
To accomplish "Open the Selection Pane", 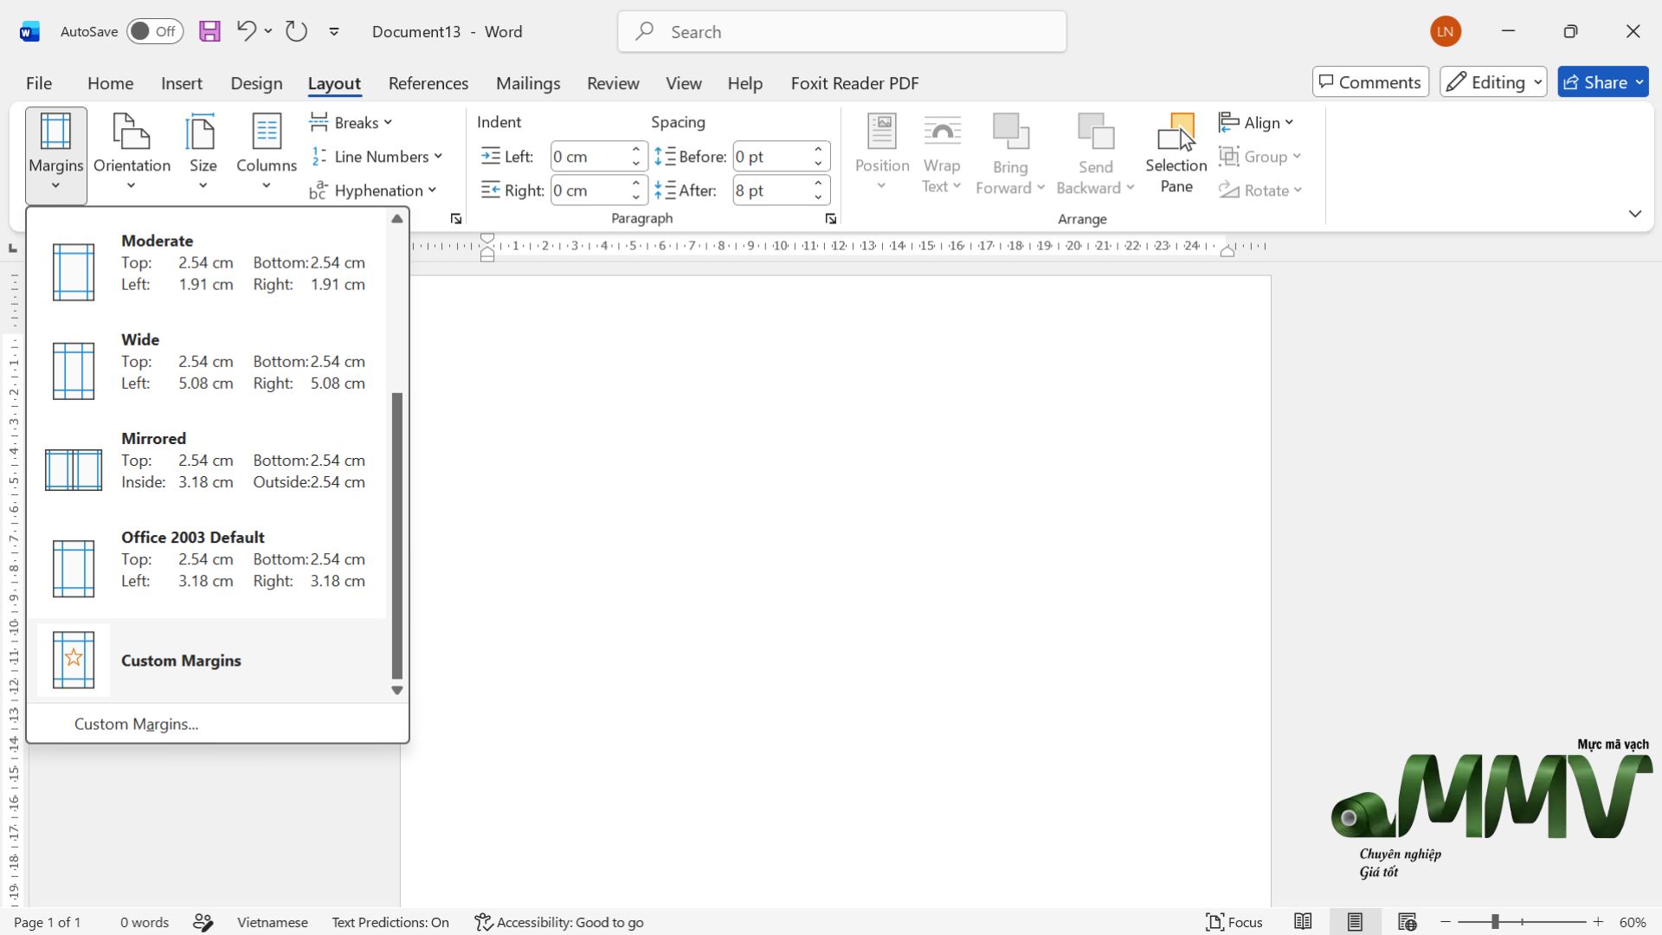I will click(x=1176, y=153).
